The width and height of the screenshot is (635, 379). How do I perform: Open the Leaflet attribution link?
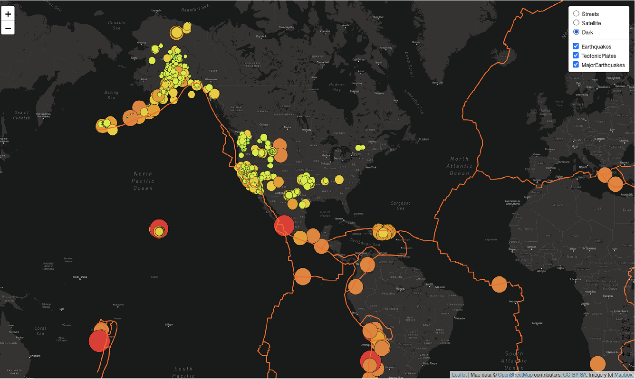(459, 374)
